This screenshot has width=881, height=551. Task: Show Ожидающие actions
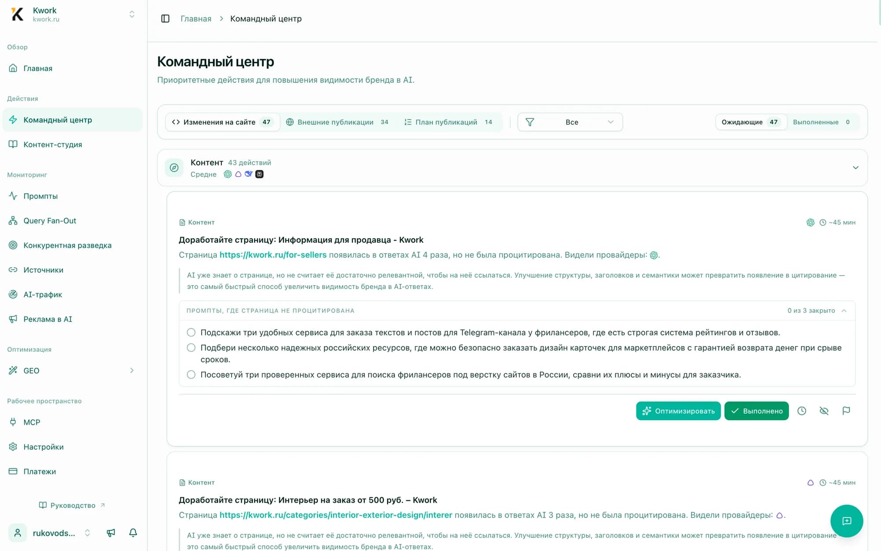click(x=751, y=122)
